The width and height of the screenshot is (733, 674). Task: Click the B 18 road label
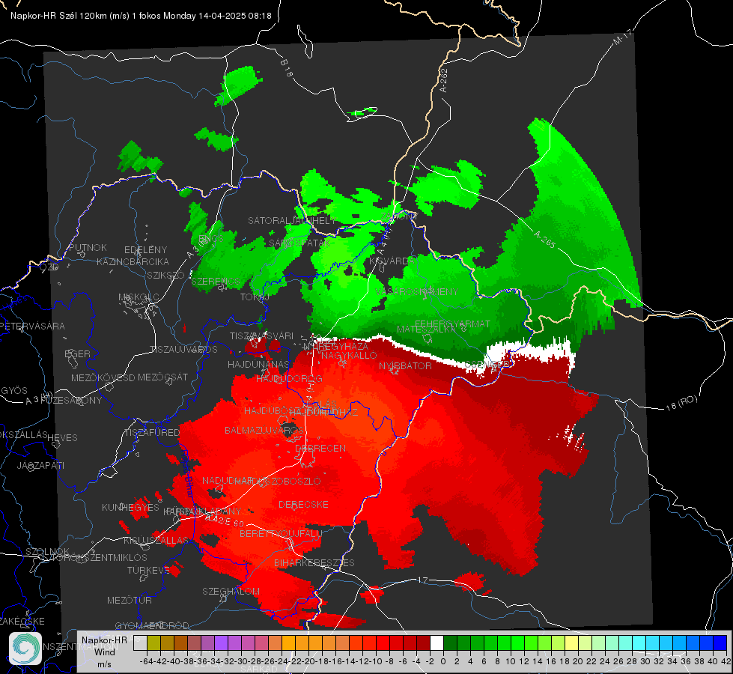tap(287, 68)
